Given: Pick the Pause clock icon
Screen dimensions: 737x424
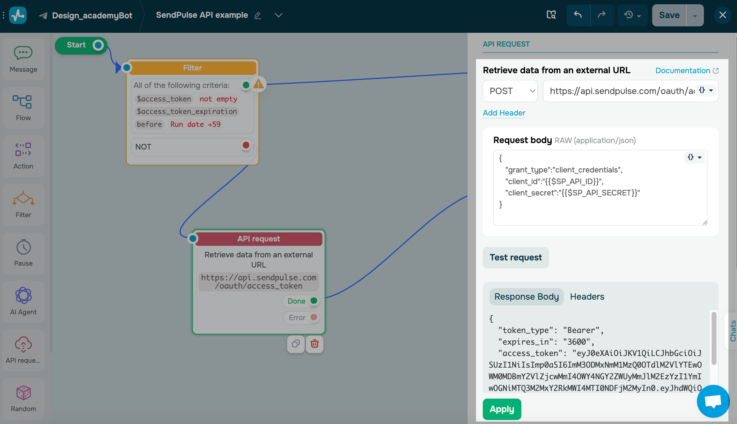Looking at the screenshot, I should pyautogui.click(x=23, y=247).
